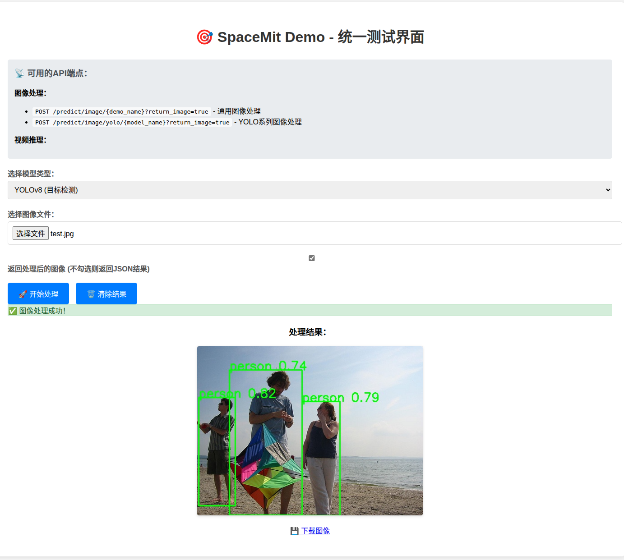624x560 pixels.
Task: Click the POST /predict/image/{demo_name} endpoint code
Action: click(122, 111)
